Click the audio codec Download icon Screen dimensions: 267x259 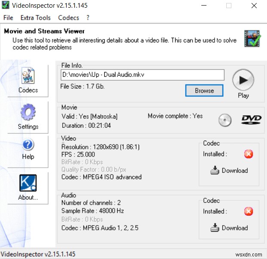[215, 228]
